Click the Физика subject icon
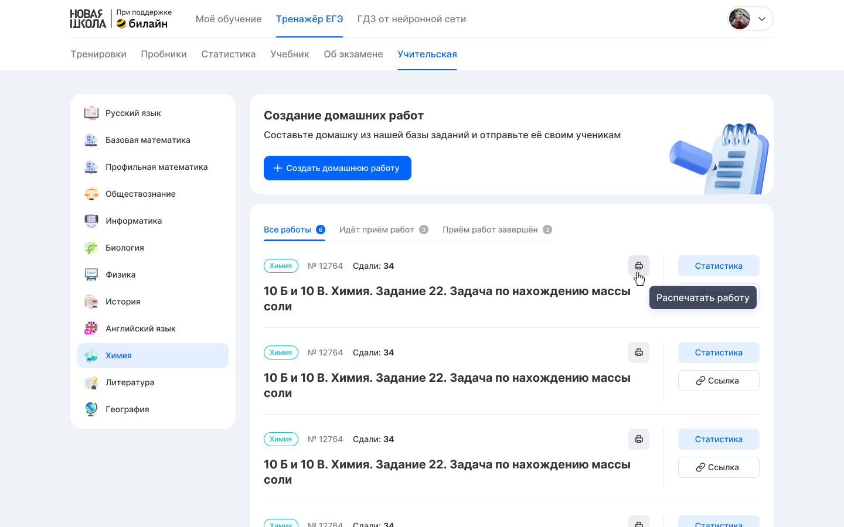The height and width of the screenshot is (527, 844). pos(91,275)
